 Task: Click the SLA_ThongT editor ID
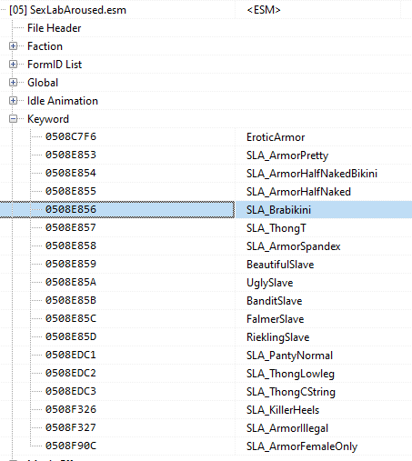pos(276,228)
